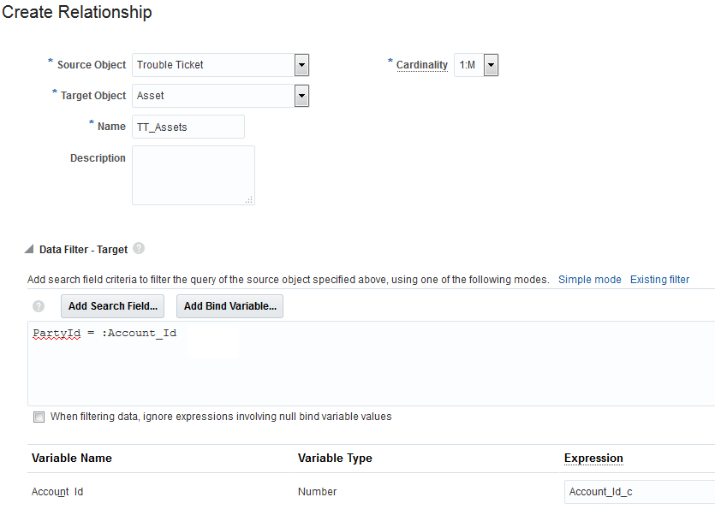Click inside the Description text area

click(193, 175)
